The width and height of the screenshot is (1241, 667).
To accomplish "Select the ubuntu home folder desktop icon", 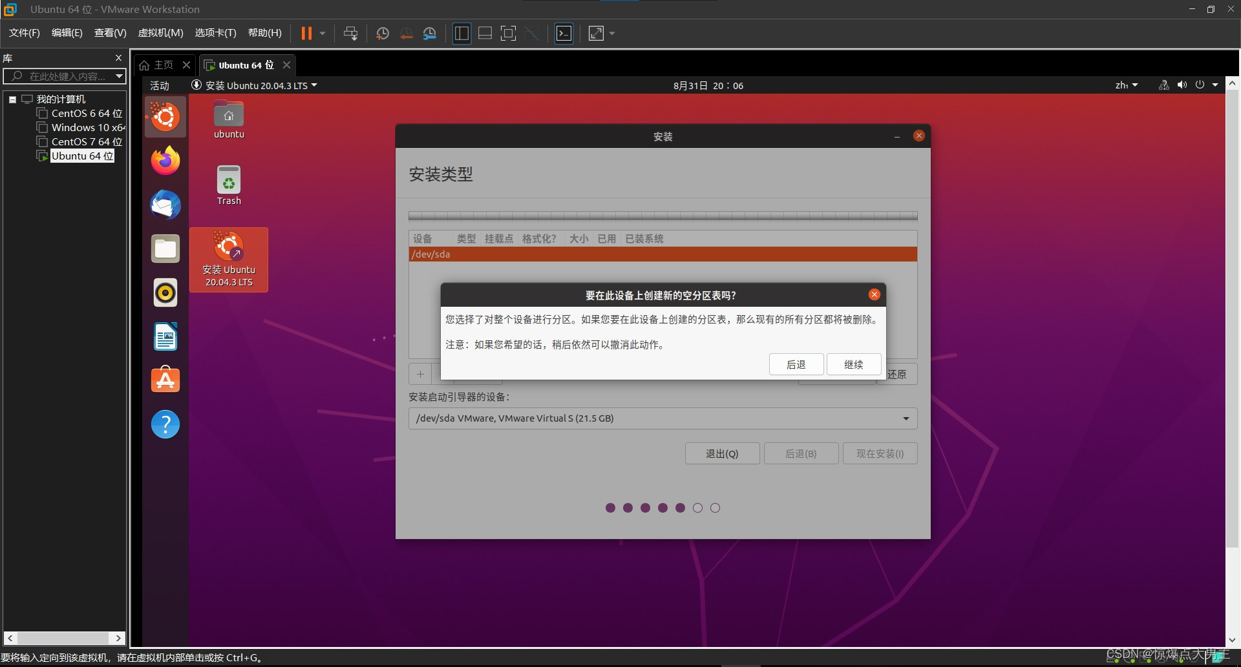I will (x=229, y=120).
